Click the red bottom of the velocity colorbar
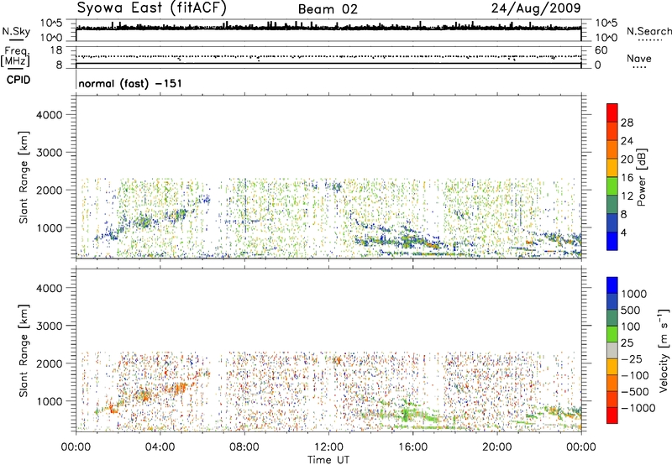 pos(612,415)
